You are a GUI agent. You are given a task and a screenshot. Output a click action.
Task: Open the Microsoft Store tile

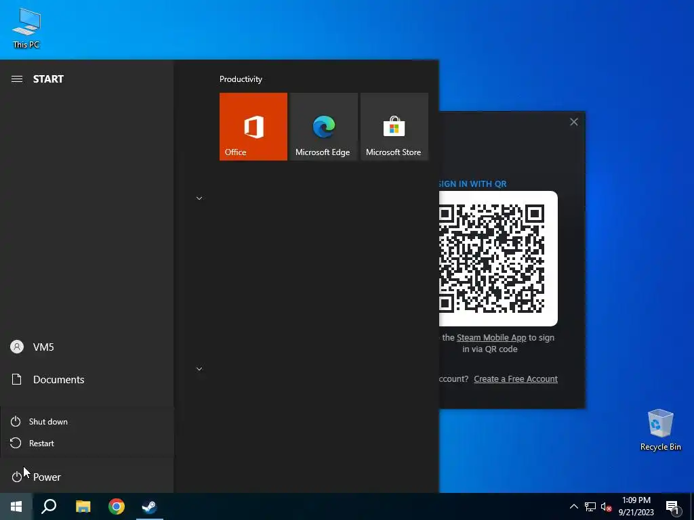[394, 127]
